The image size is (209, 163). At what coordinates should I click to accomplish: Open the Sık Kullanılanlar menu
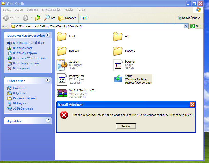[x=51, y=10]
